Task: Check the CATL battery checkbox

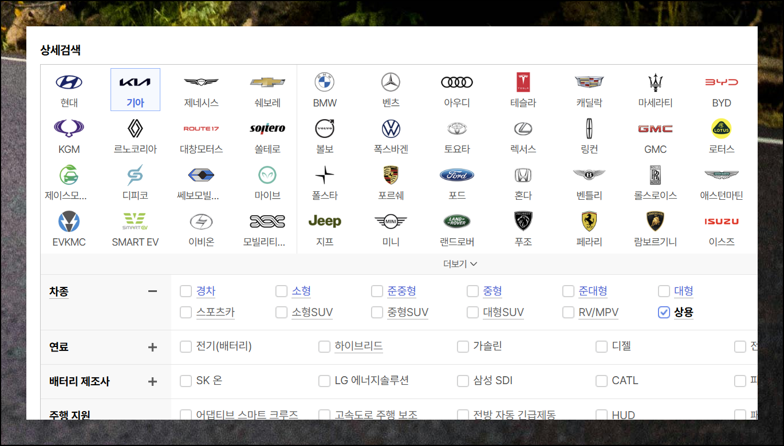Action: click(x=601, y=381)
